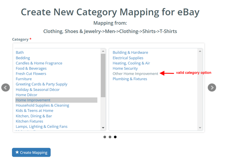232x168 pixels.
Task: Open Plumbing & Fixtures subcategory
Action: click(x=130, y=79)
